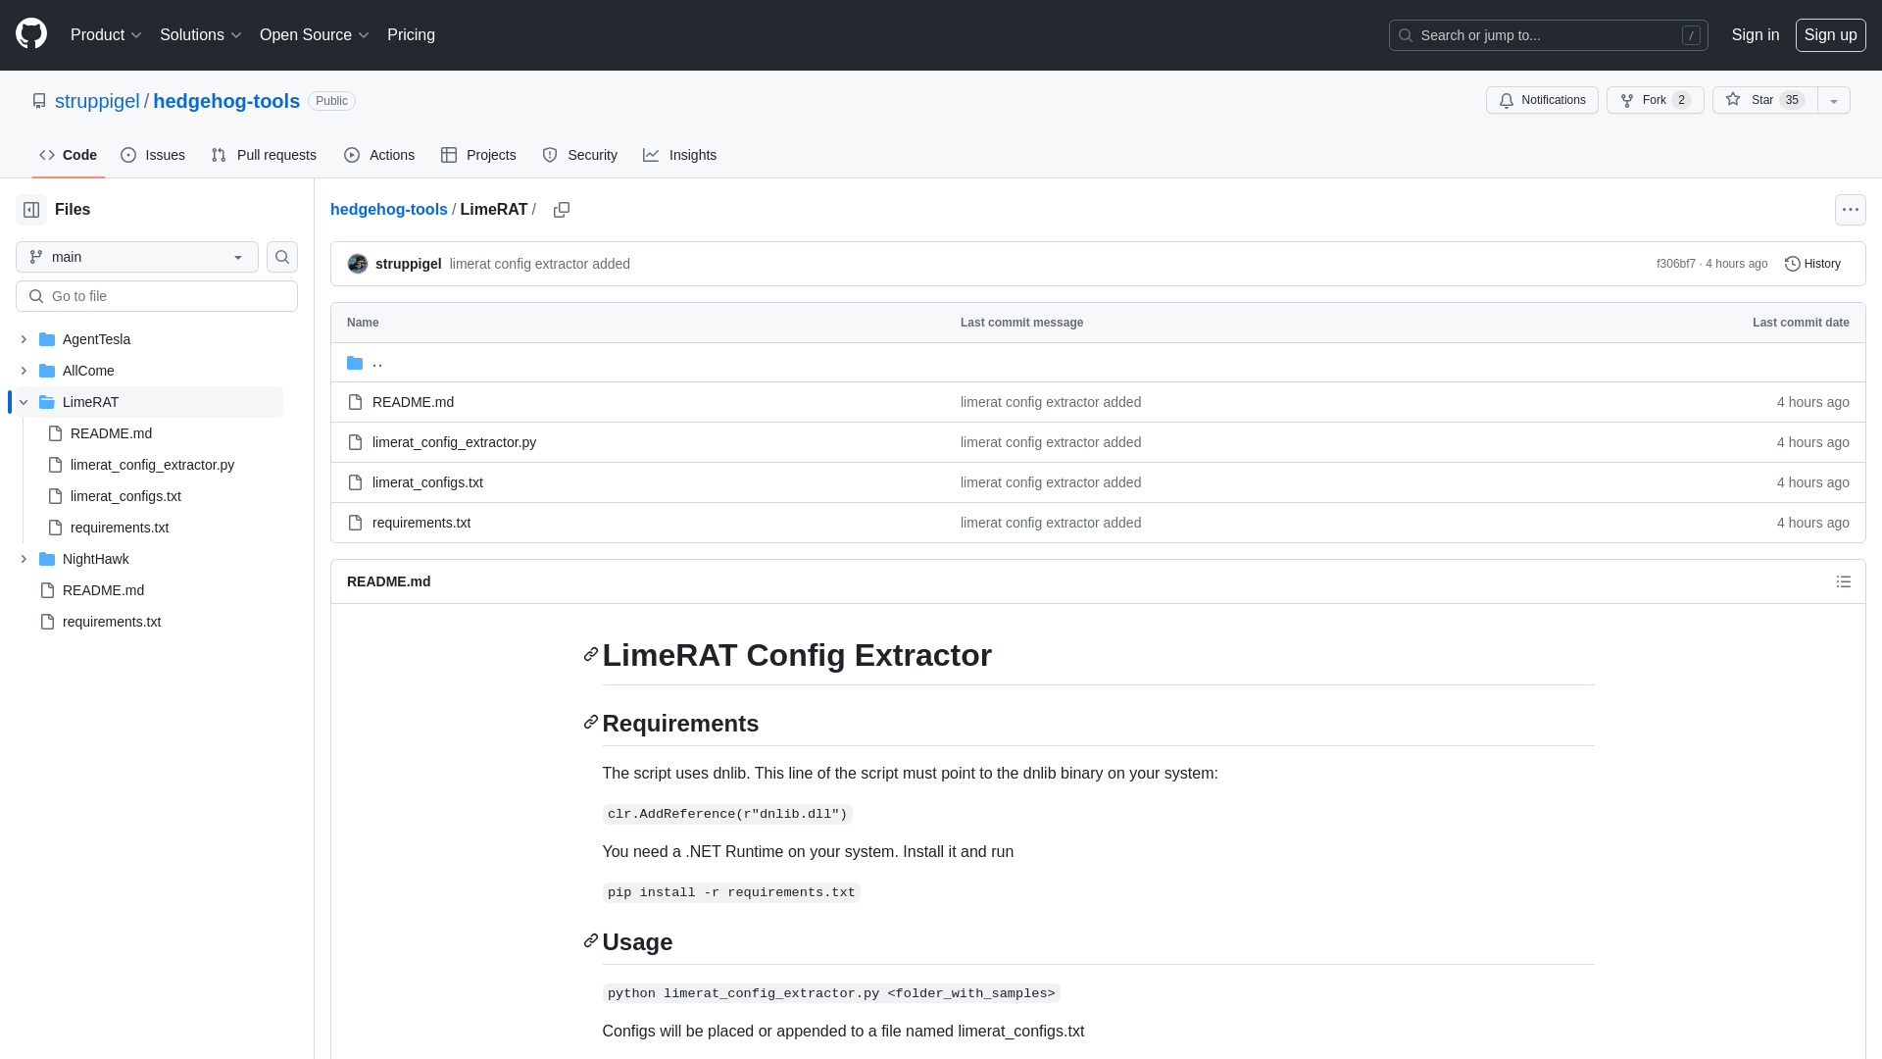Click the Security tab icon
1882x1059 pixels.
pos(549,155)
